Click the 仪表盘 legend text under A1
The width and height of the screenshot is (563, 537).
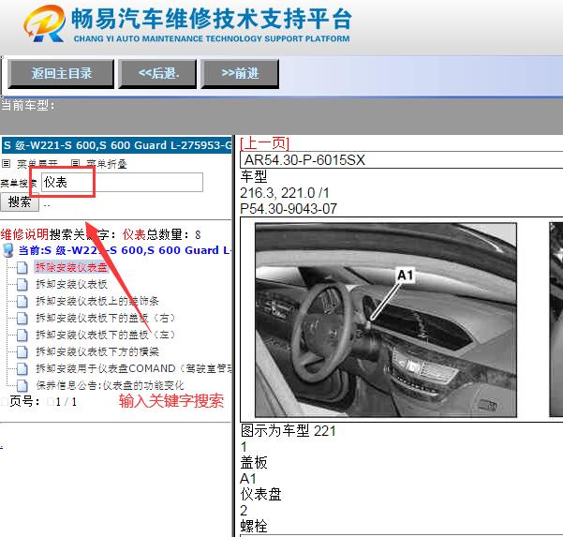coord(261,494)
